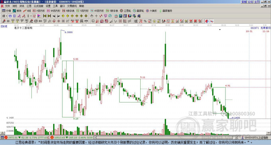Open the 江恩 menu
Screen dimensions: 271x145
[x=29, y=6]
